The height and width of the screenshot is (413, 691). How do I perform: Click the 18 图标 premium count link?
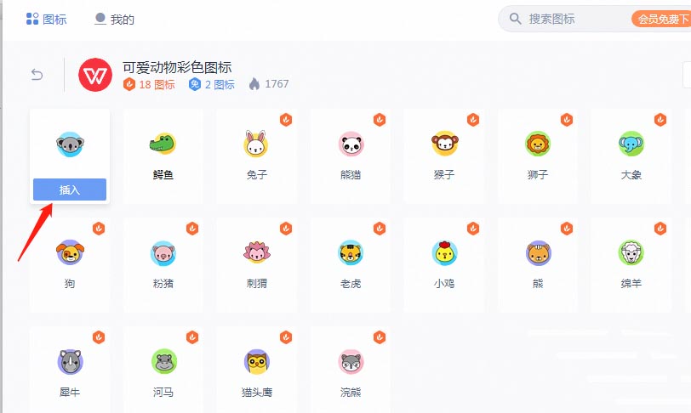[x=149, y=84]
